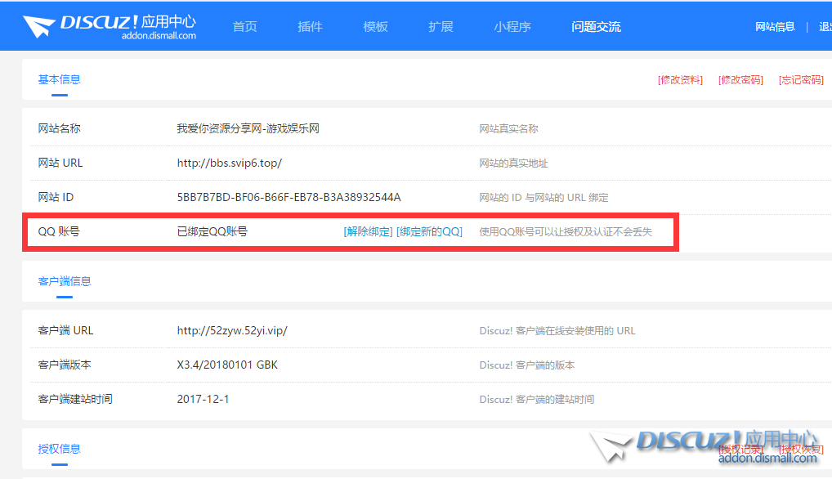The width and height of the screenshot is (832, 479).
Task: Click the 客户端 URL label
Action: 65,330
